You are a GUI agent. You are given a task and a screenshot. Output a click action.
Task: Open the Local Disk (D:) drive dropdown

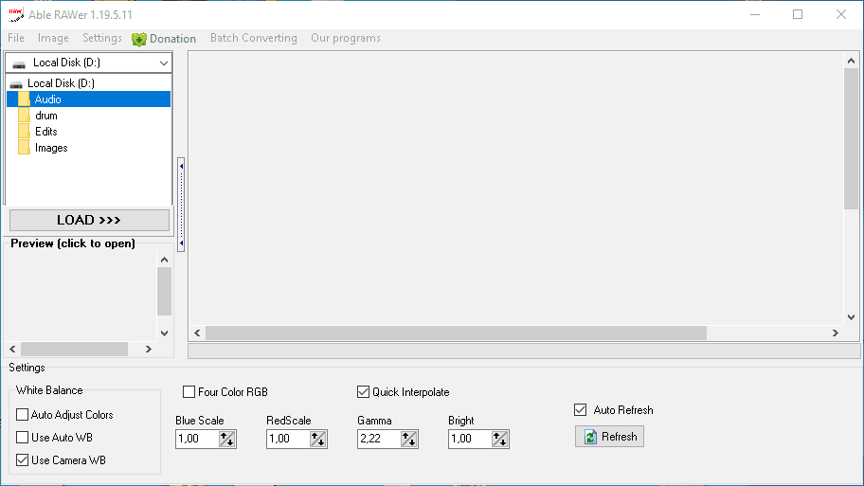click(x=163, y=63)
